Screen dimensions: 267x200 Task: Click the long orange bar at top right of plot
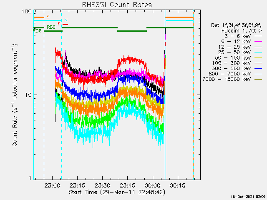point(180,17)
